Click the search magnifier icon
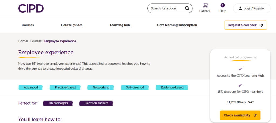Image resolution: width=276 pixels, height=123 pixels. click(x=187, y=8)
